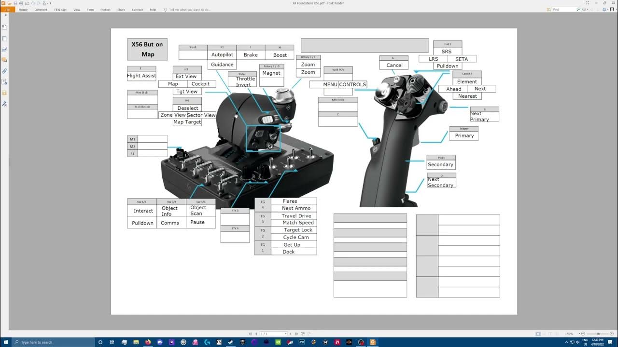This screenshot has height=347, width=618.
Task: Click the X56 But on Map title
Action: tap(147, 49)
